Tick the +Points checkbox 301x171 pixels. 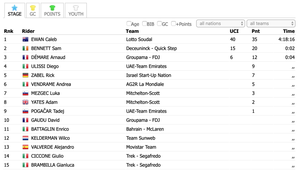[x=173, y=24]
